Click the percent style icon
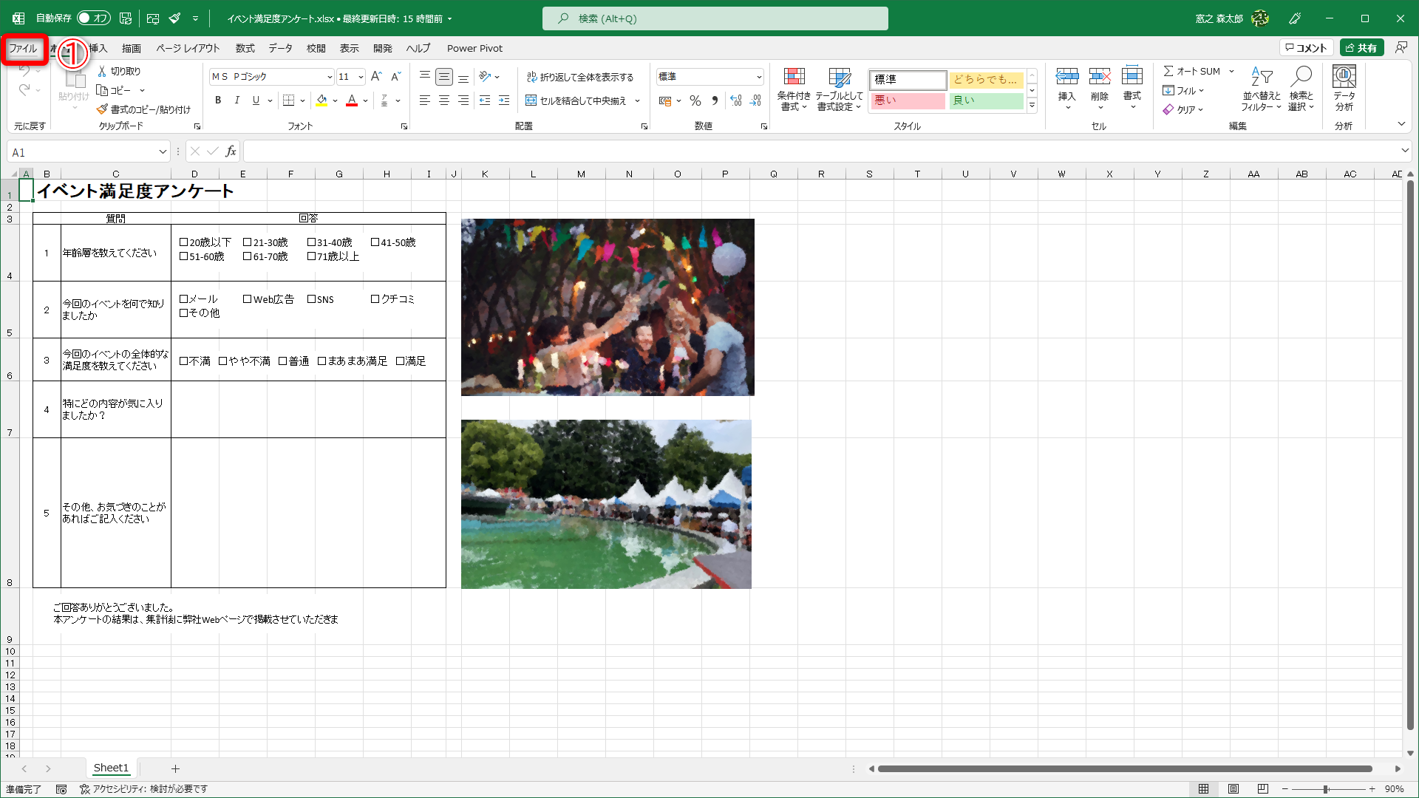Screen dimensions: 1419x798 pyautogui.click(x=695, y=100)
